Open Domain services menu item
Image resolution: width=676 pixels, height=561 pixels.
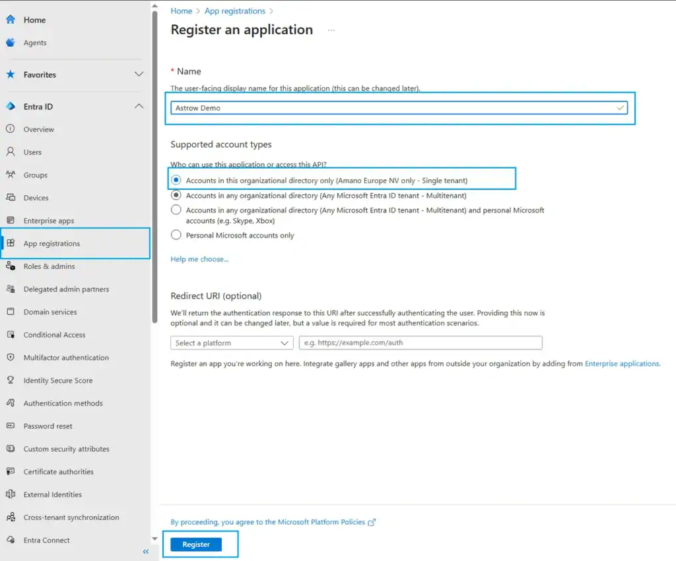click(x=50, y=312)
